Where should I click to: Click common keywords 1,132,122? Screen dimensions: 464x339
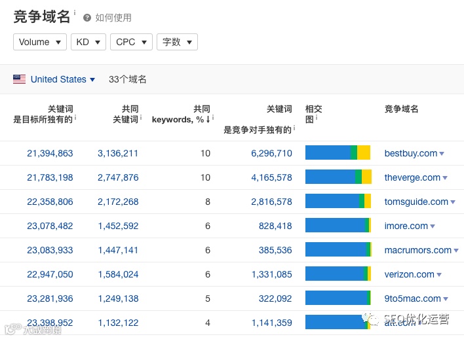point(118,323)
